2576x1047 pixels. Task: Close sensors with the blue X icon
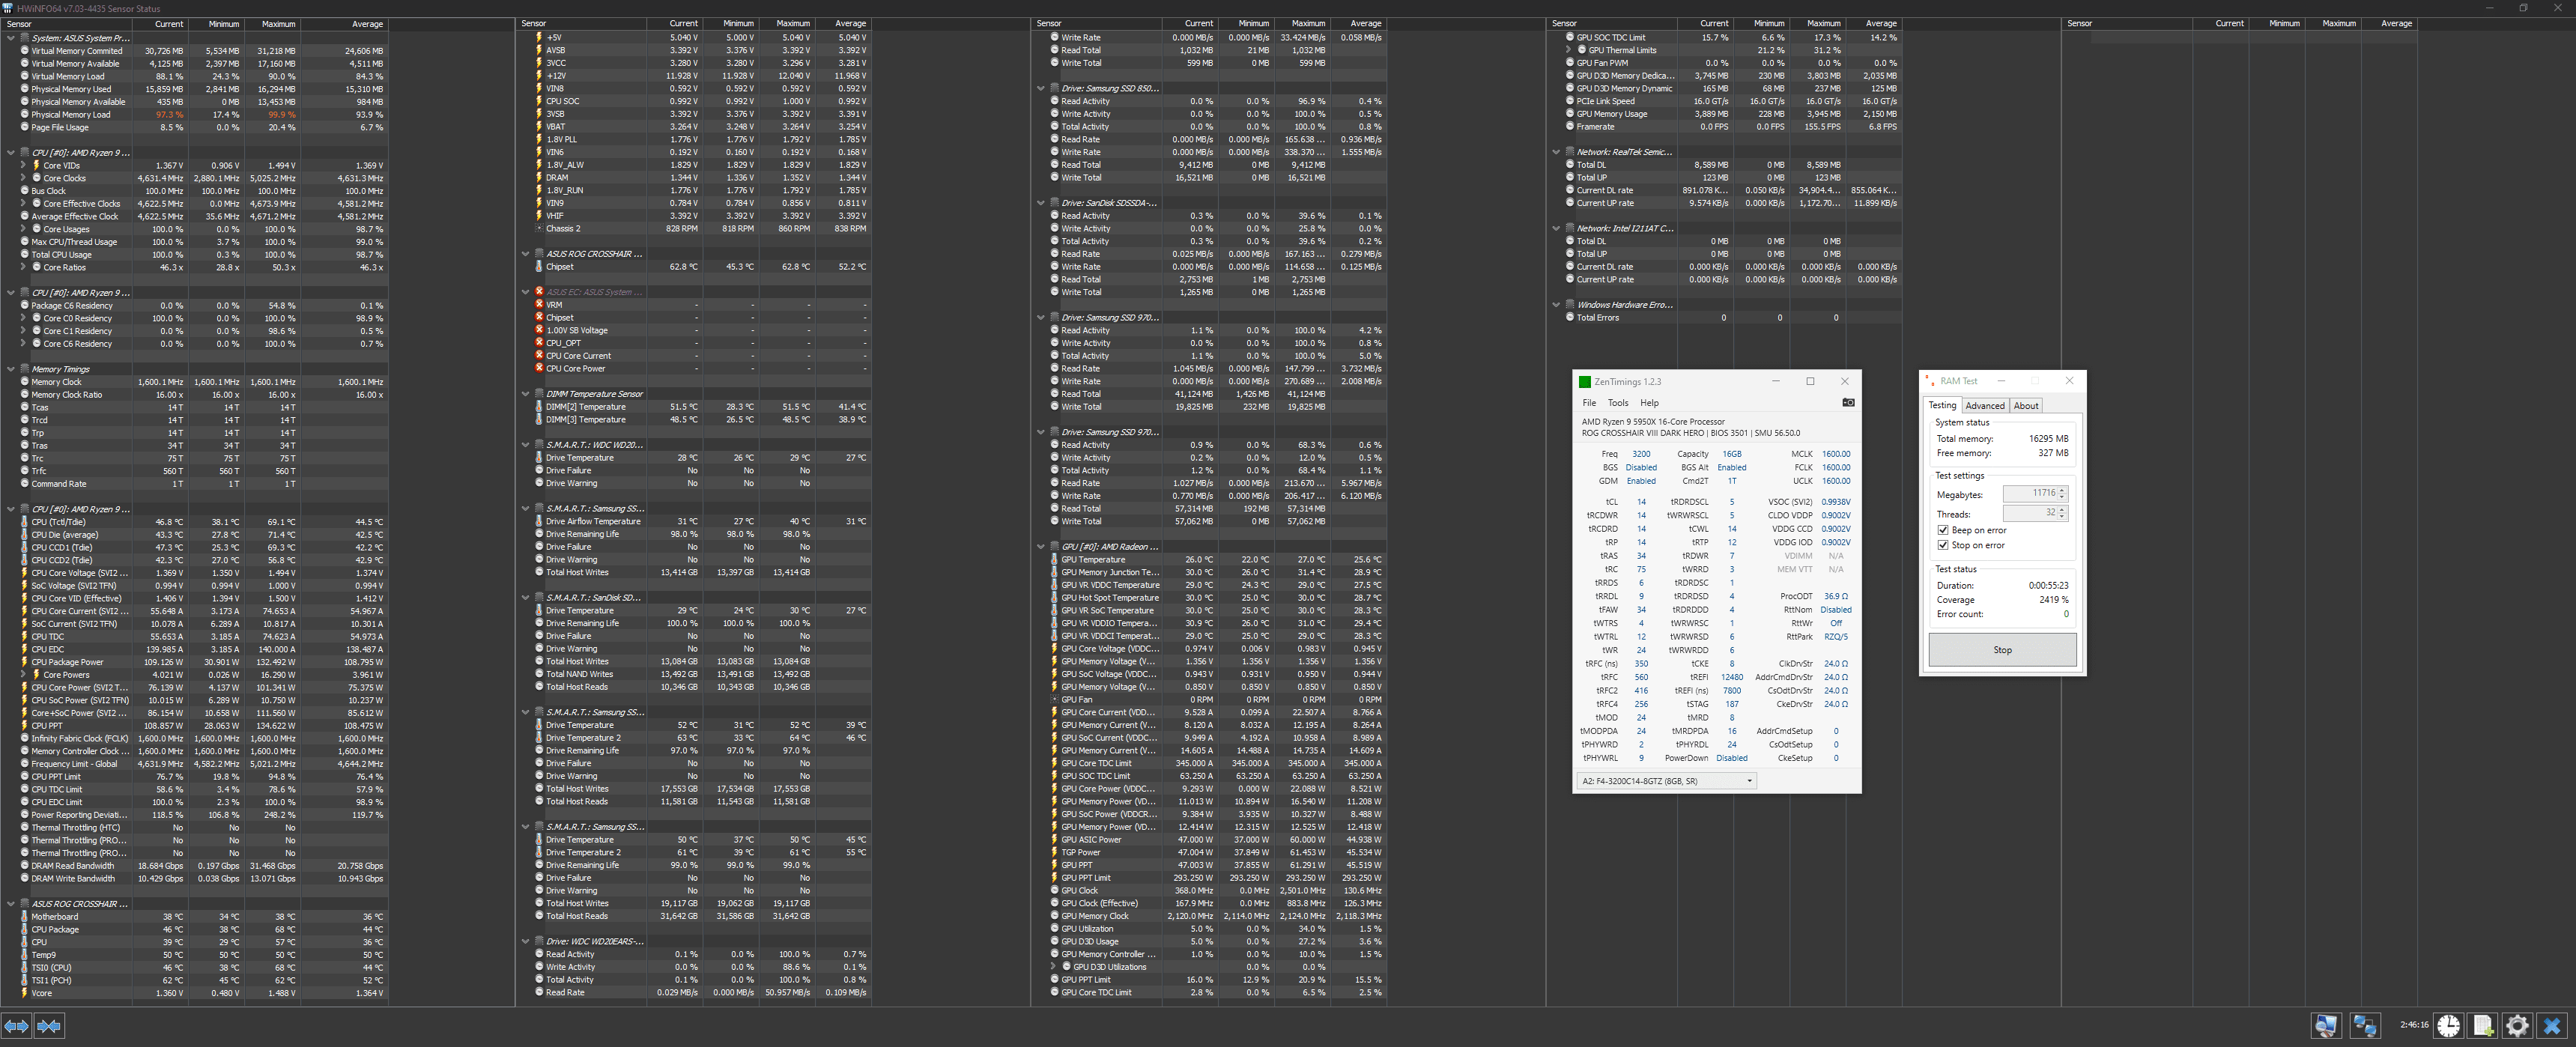pyautogui.click(x=2552, y=1025)
